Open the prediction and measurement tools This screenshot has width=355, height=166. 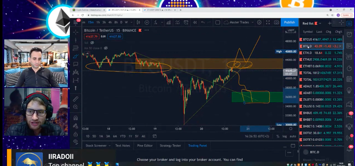[76, 80]
